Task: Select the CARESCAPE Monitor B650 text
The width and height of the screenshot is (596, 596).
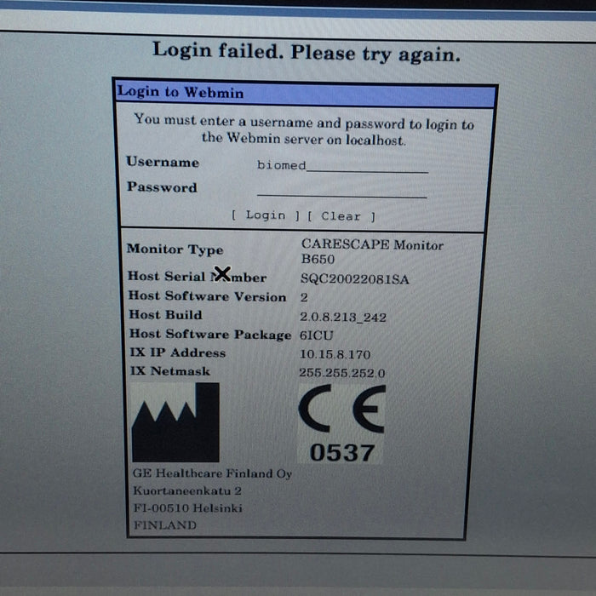Action: 371,251
